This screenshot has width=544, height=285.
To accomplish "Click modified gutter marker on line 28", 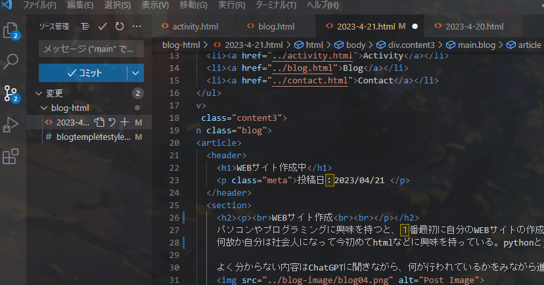I will 183,243.
